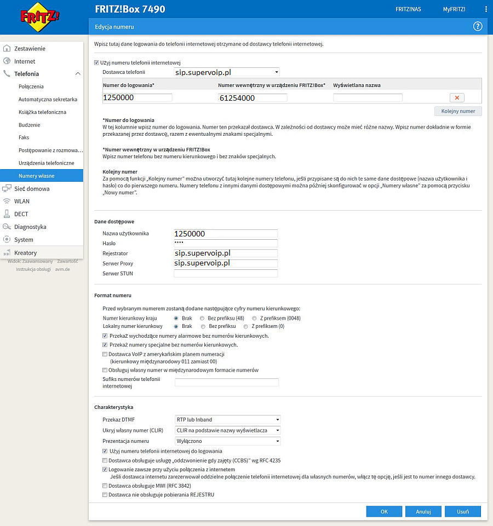This screenshot has height=526, width=493.
Task: Click the Hasło password field
Action: (226, 243)
